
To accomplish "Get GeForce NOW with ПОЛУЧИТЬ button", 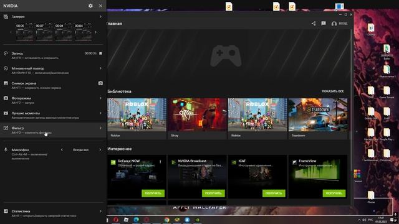I will [x=153, y=194].
